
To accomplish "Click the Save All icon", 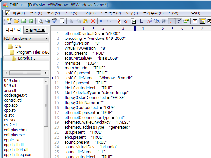I will [31, 21].
